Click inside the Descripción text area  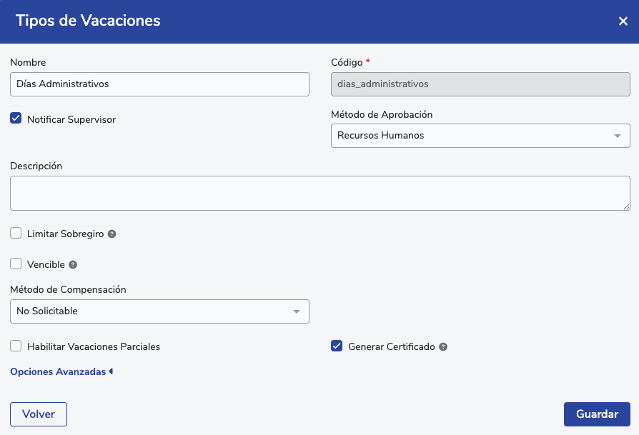click(x=319, y=194)
